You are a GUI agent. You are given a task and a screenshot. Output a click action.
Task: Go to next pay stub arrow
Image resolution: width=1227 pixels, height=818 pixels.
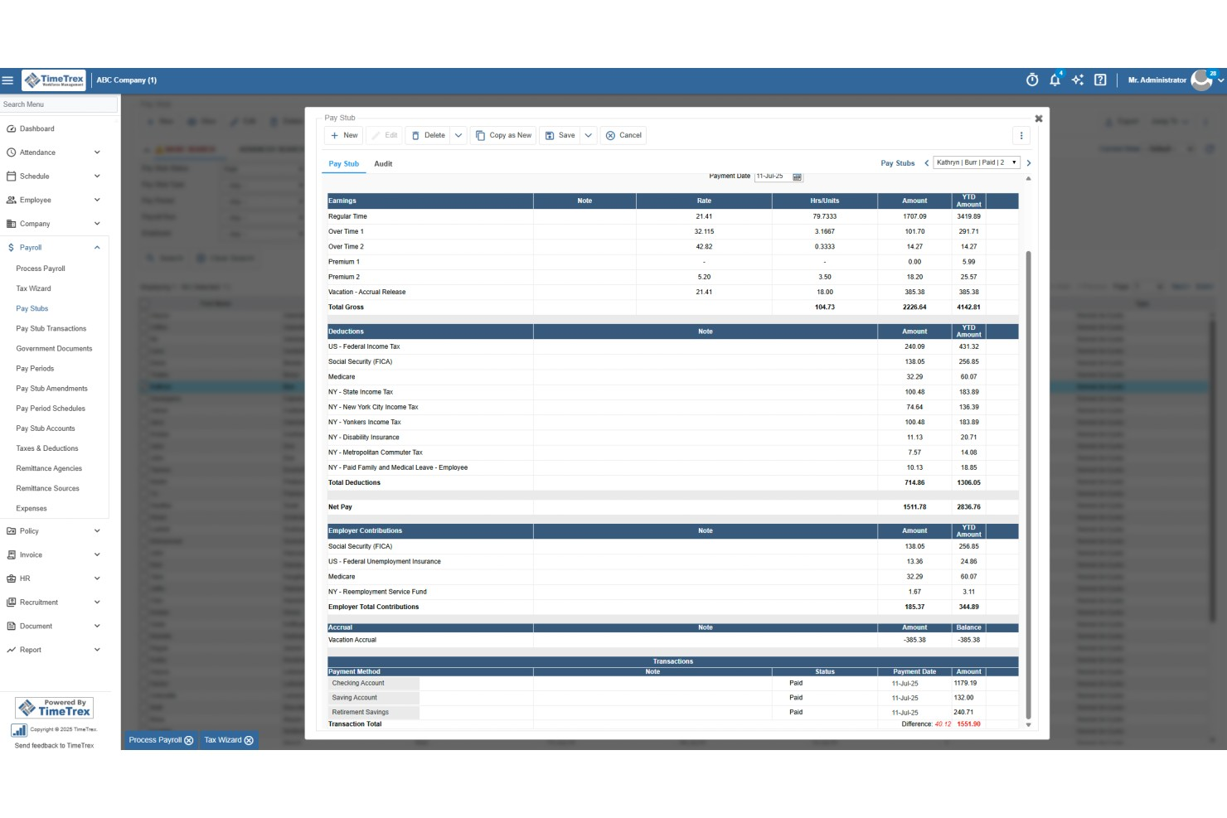[1029, 163]
